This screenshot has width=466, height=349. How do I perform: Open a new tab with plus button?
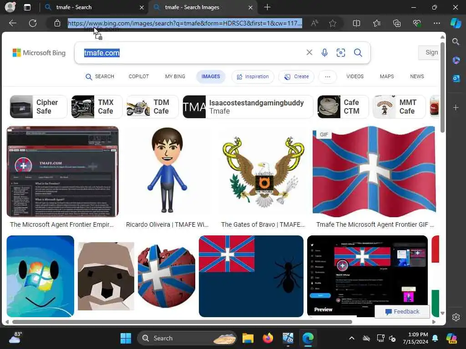267,7
